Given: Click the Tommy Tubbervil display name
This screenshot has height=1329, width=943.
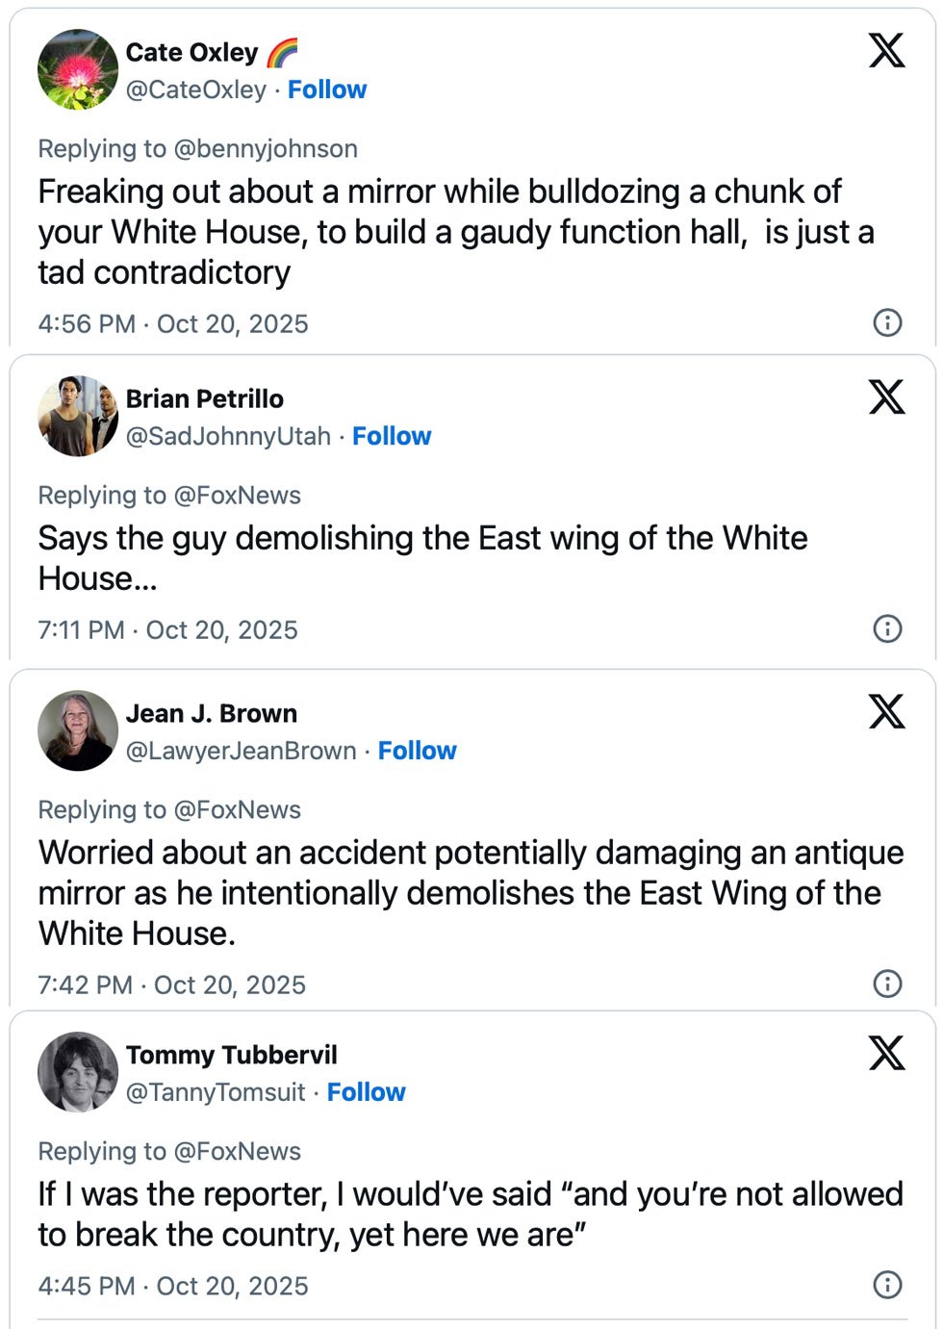Looking at the screenshot, I should pos(231,1055).
